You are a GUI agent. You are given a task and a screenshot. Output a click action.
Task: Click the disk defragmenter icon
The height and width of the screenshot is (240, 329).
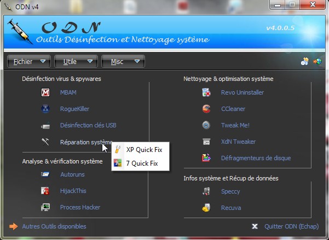[x=206, y=158]
